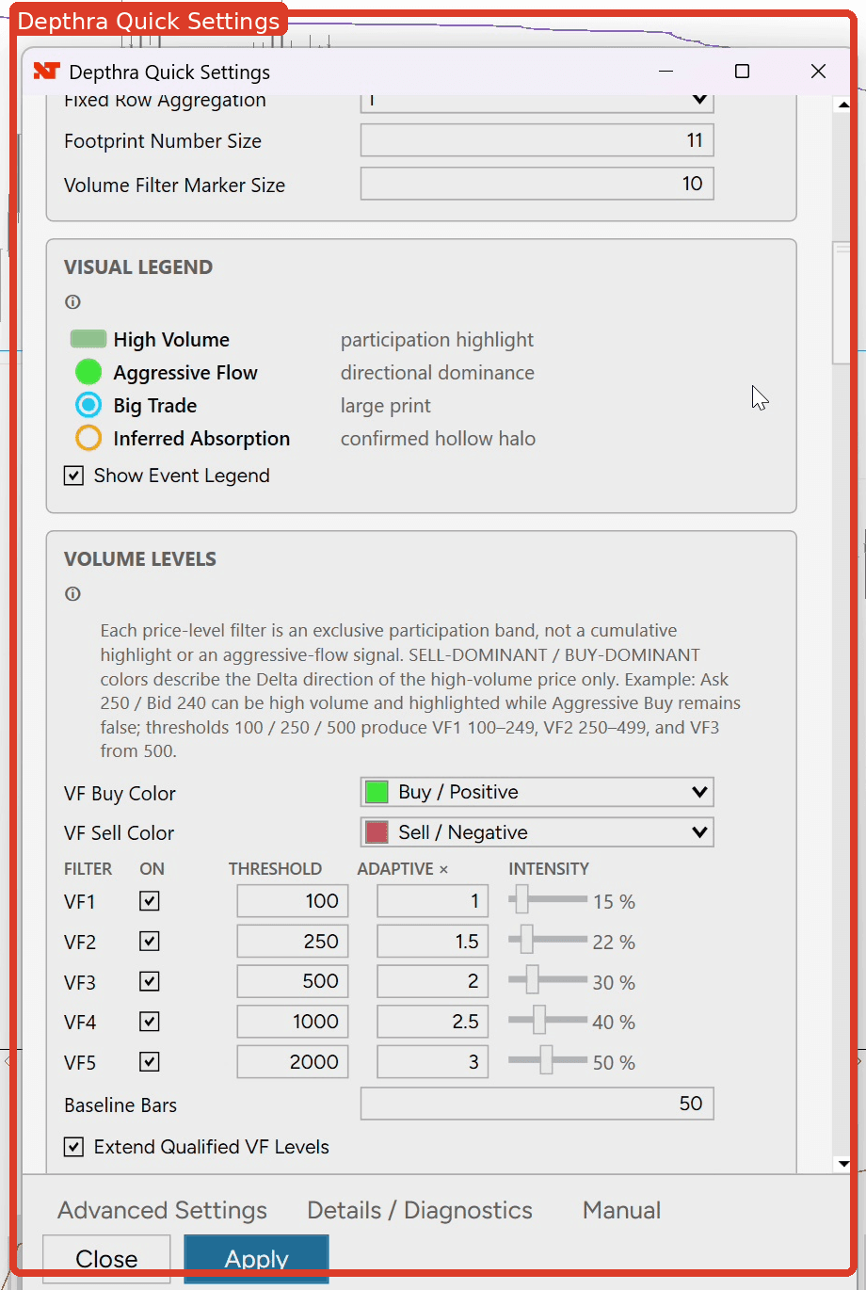Expand the Fixed Row Aggregation dropdown

click(537, 102)
